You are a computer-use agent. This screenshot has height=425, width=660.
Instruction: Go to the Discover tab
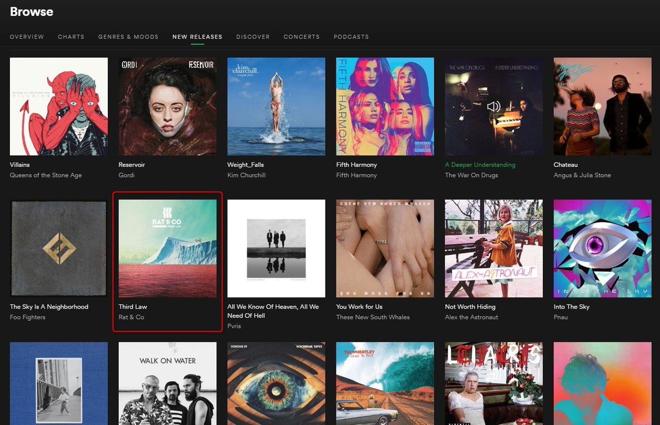coord(253,37)
